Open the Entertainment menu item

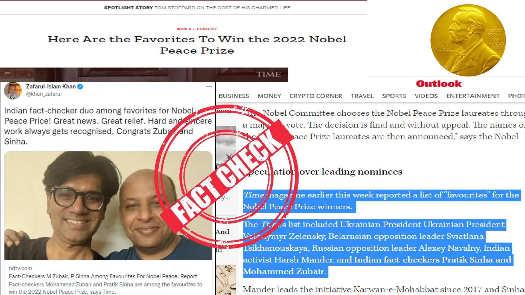click(473, 96)
